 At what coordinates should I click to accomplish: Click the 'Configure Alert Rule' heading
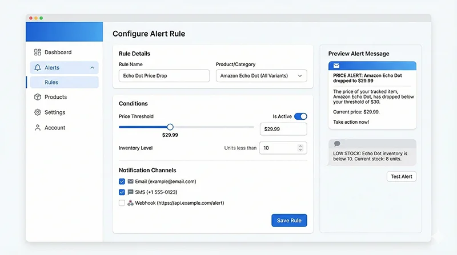coord(149,34)
